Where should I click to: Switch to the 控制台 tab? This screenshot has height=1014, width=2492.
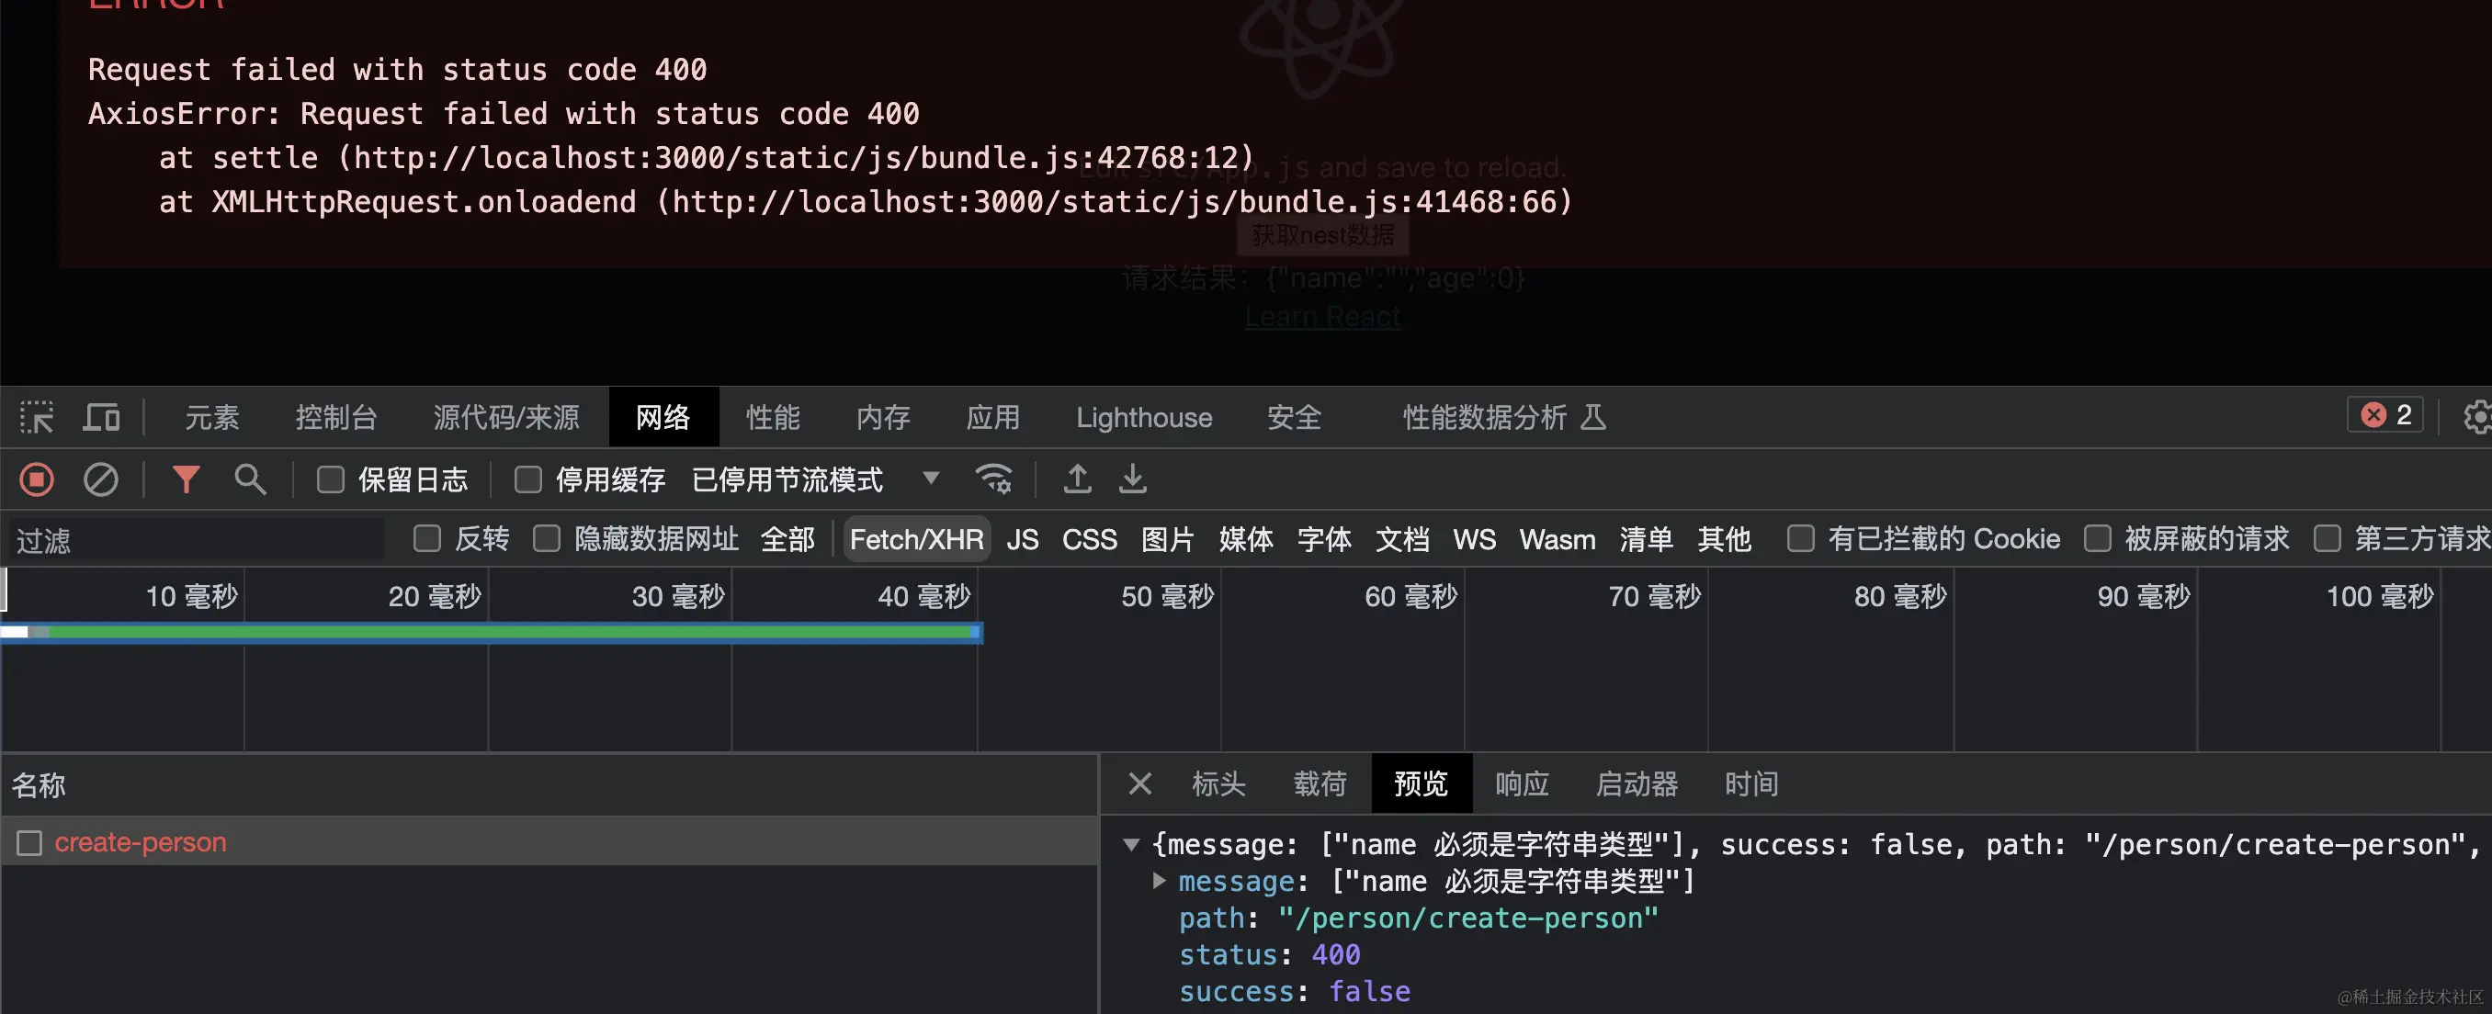pos(335,418)
